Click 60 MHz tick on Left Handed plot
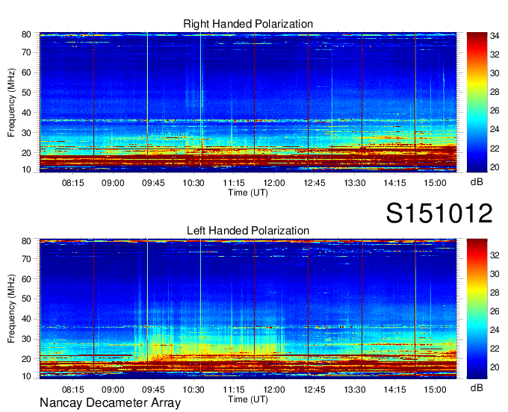 (26, 279)
